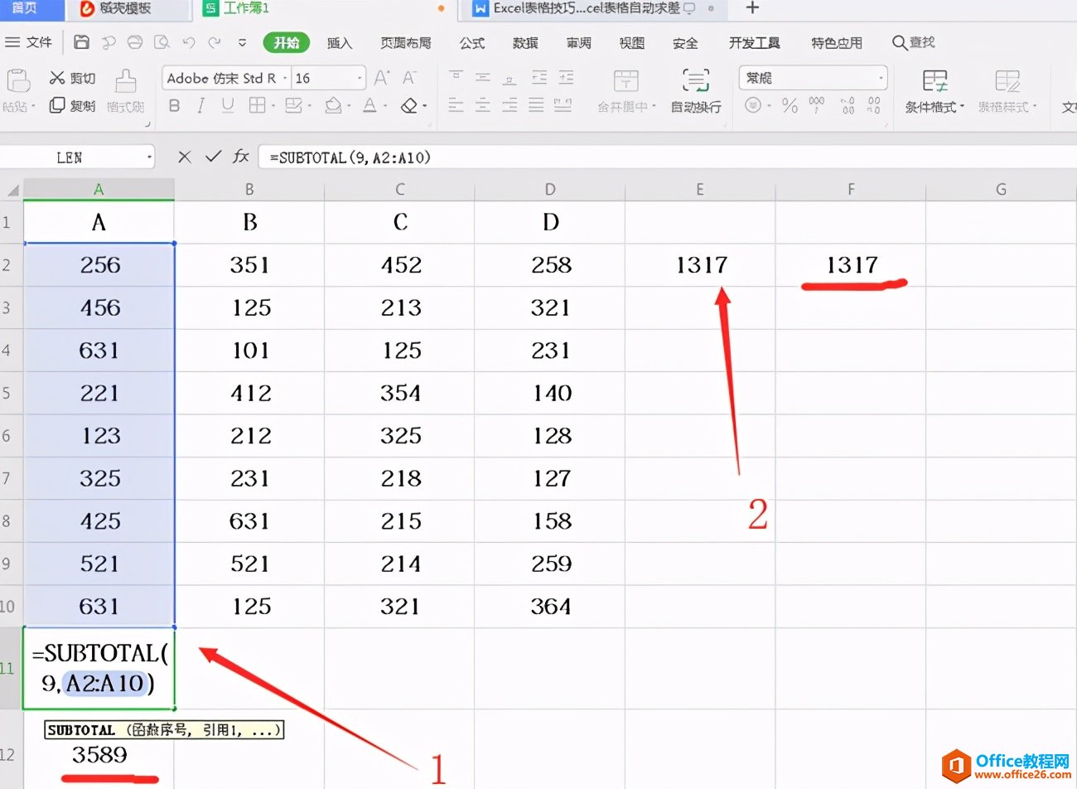Viewport: 1077px width, 789px height.
Task: Cancel formula entry with the X icon
Action: click(x=185, y=157)
